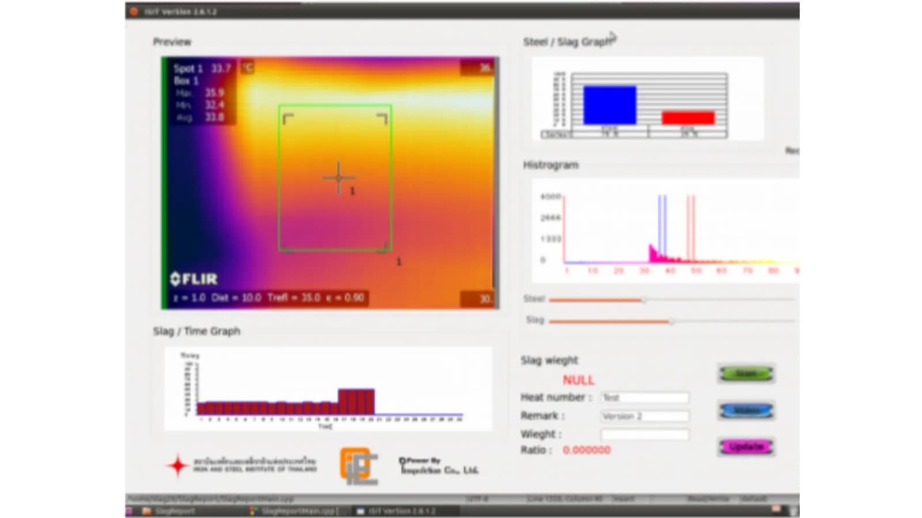Click the red NULL slag weight value
922x518 pixels.
pyautogui.click(x=578, y=380)
